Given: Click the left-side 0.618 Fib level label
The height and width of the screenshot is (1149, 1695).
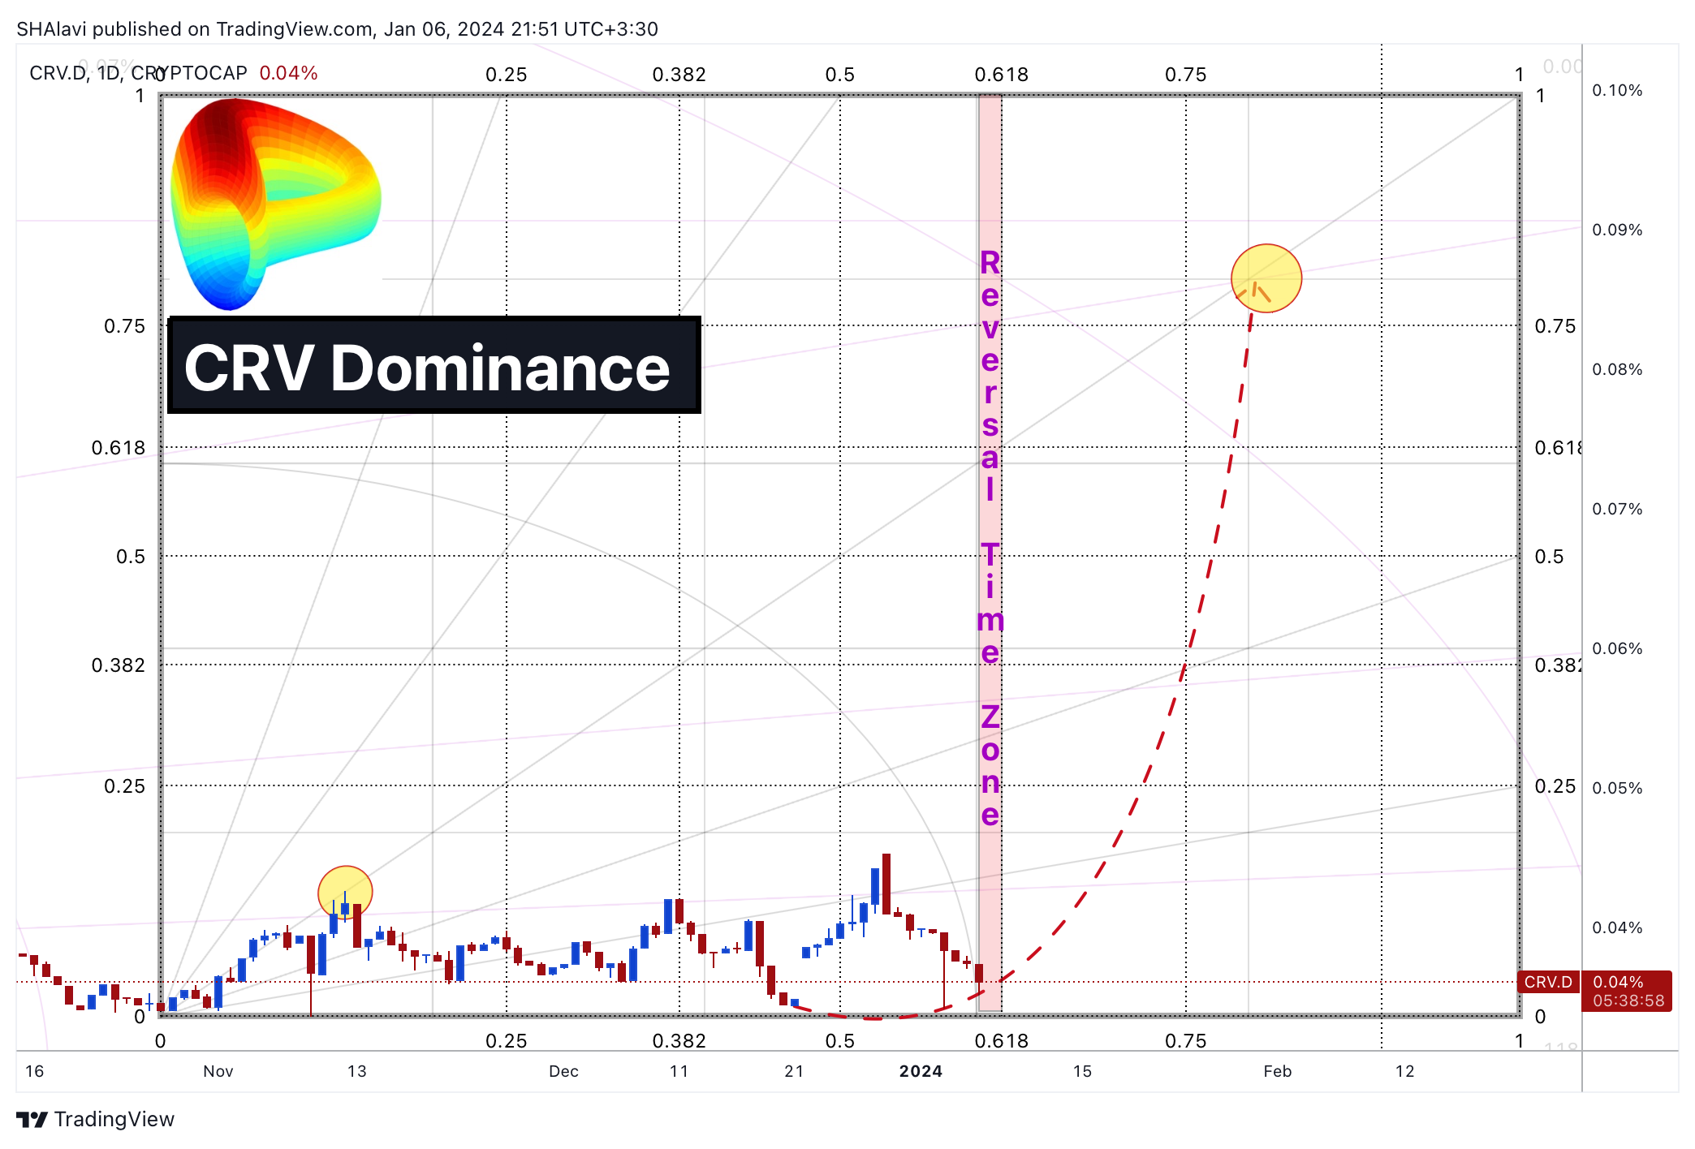Looking at the screenshot, I should 119,448.
